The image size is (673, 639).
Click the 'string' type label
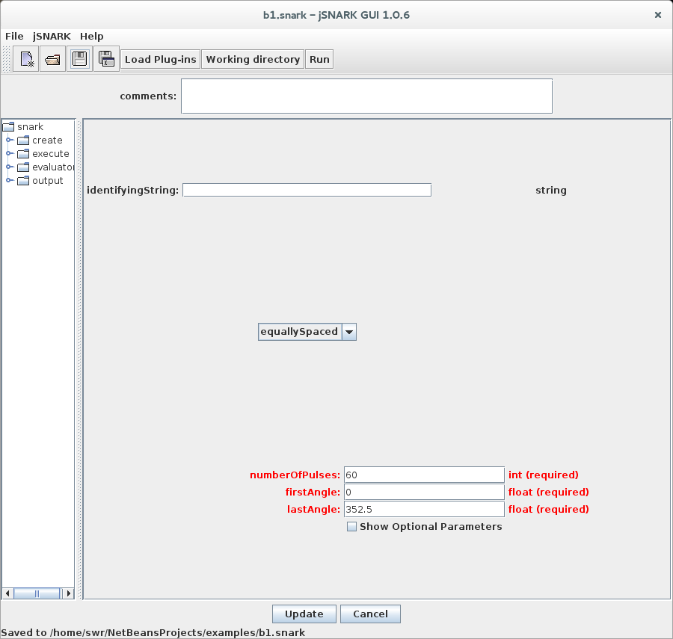point(551,190)
